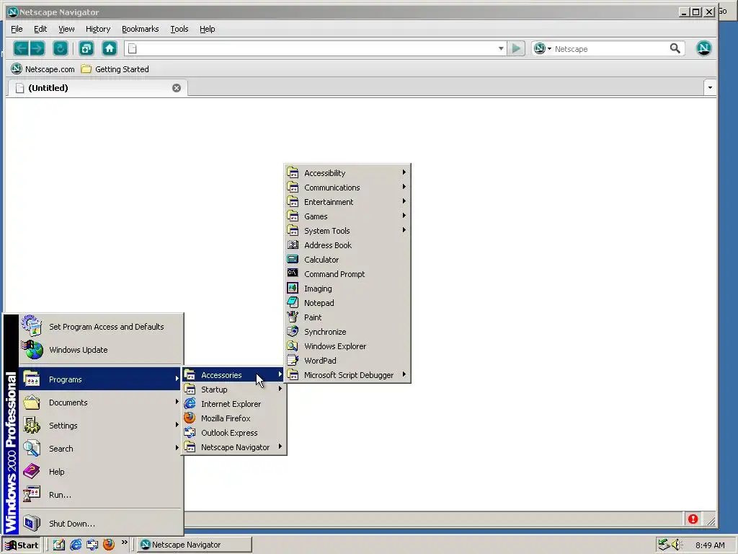The image size is (738, 554).
Task: Open the Bookmarks menu
Action: coord(141,29)
